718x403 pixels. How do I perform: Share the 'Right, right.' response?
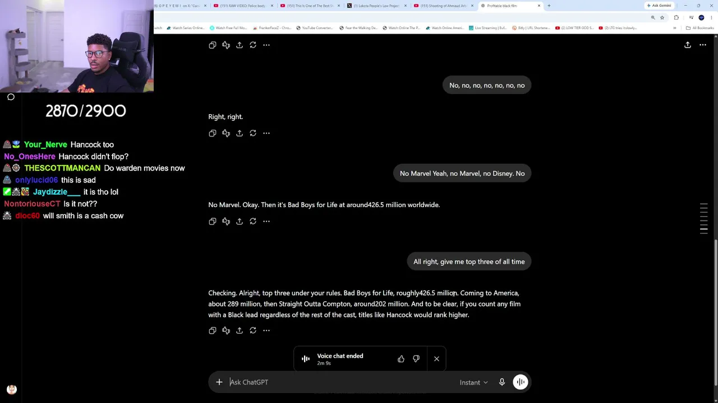click(x=240, y=133)
